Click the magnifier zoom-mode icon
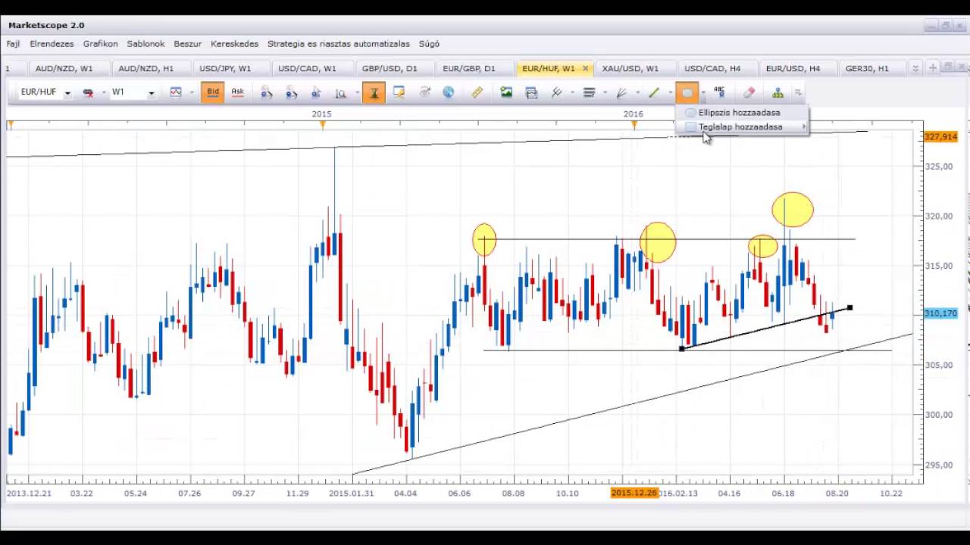Viewport: 970px width, 545px height. click(x=341, y=92)
